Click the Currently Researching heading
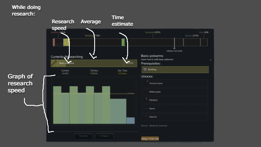Viewport: 261px width, 147px height. pos(67,57)
